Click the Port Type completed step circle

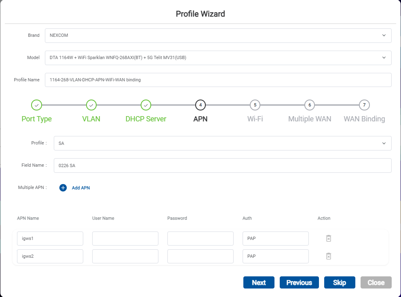[36, 105]
